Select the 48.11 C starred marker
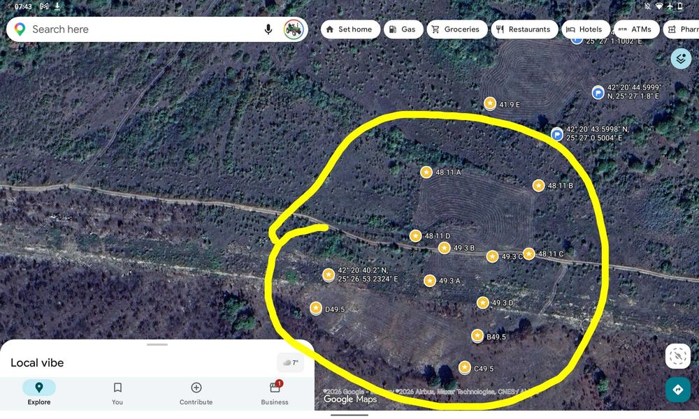 (x=528, y=253)
